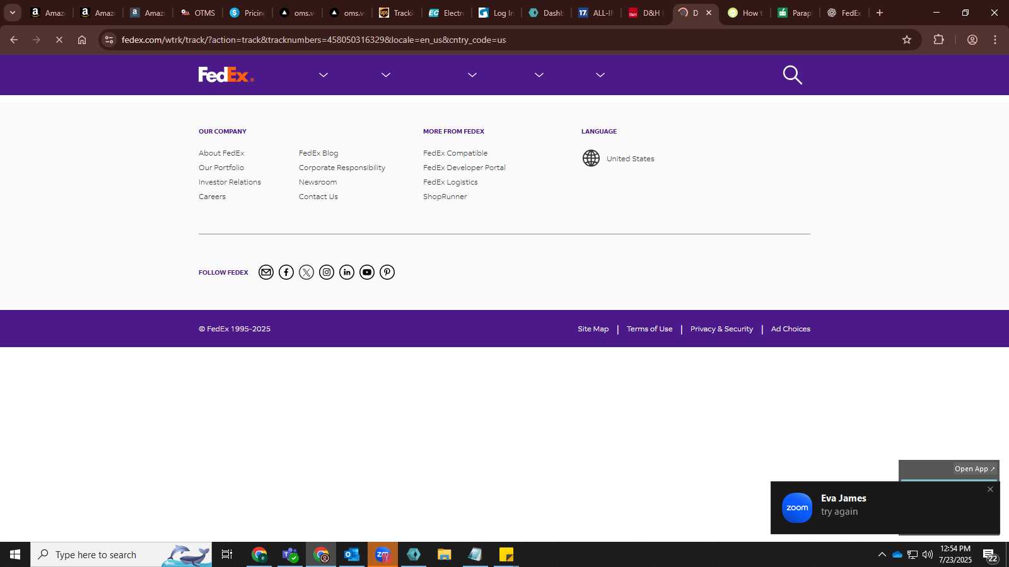Open Investor Relations link

point(230,182)
